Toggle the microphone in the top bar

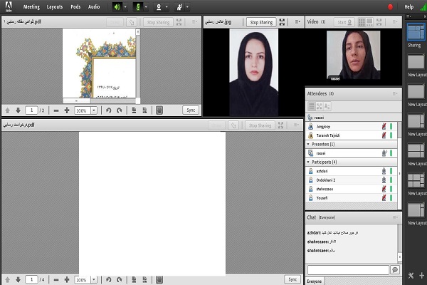pos(138,7)
